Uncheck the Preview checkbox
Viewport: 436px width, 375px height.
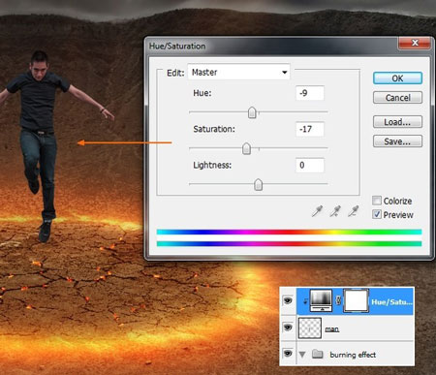tap(377, 214)
